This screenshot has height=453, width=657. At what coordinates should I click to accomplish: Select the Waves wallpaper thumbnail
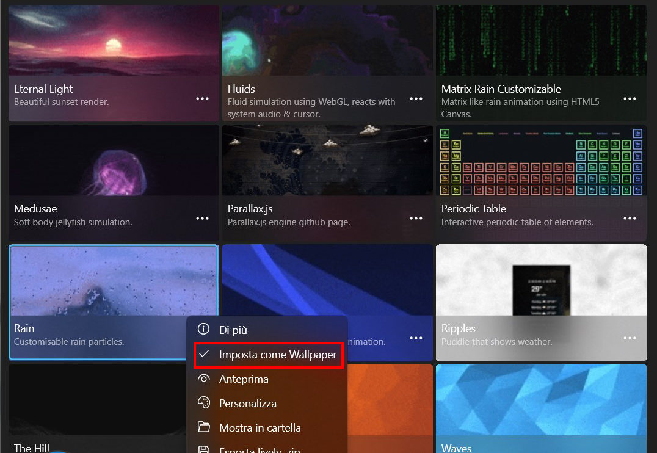(x=541, y=400)
